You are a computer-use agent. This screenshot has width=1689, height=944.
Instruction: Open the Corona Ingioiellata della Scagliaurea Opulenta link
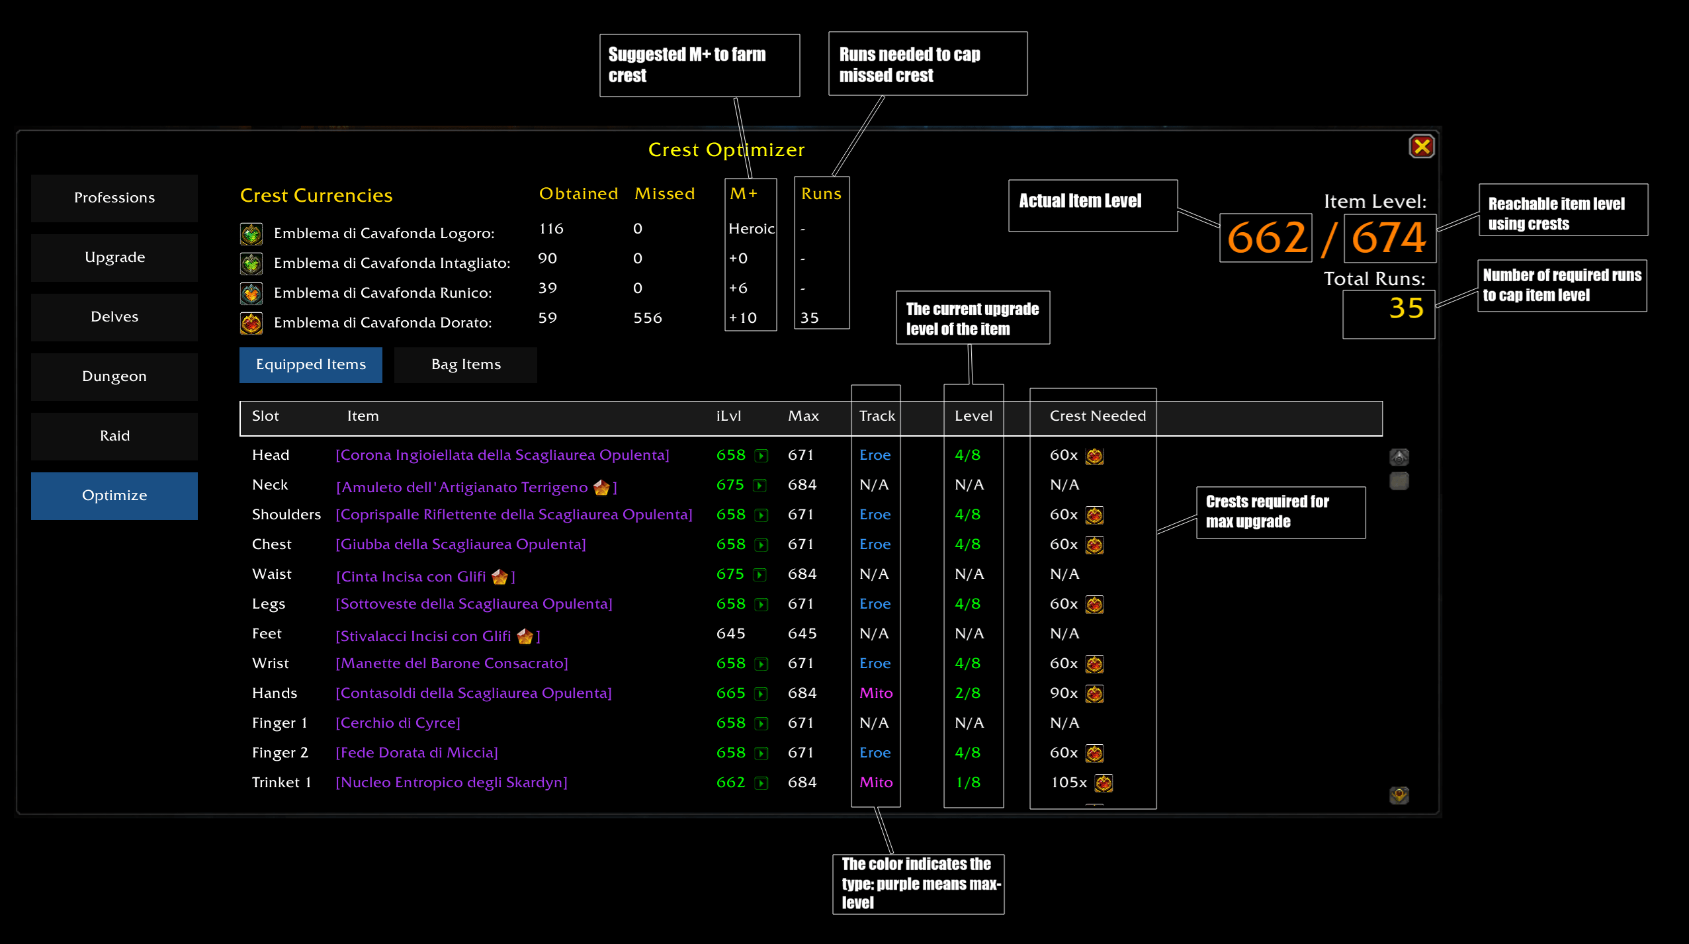[503, 455]
